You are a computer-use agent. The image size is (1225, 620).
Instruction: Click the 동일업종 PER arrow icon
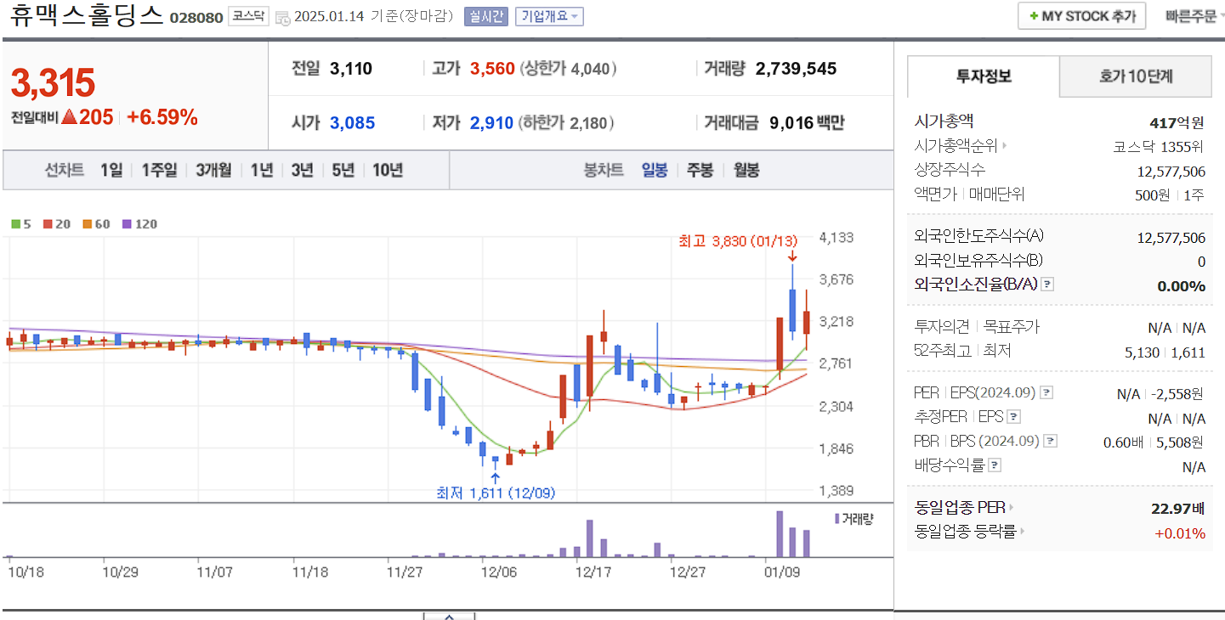(1011, 507)
